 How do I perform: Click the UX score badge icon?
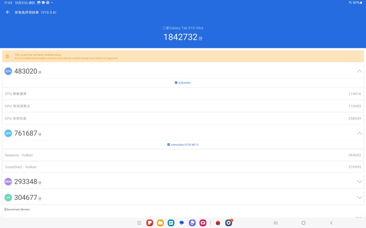8,197
